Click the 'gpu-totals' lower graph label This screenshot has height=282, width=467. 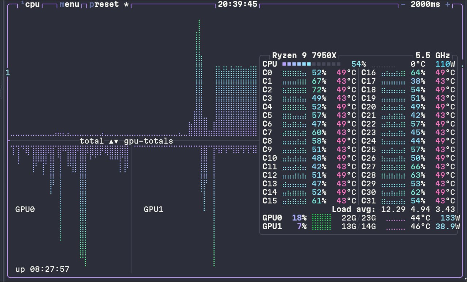[x=148, y=141]
